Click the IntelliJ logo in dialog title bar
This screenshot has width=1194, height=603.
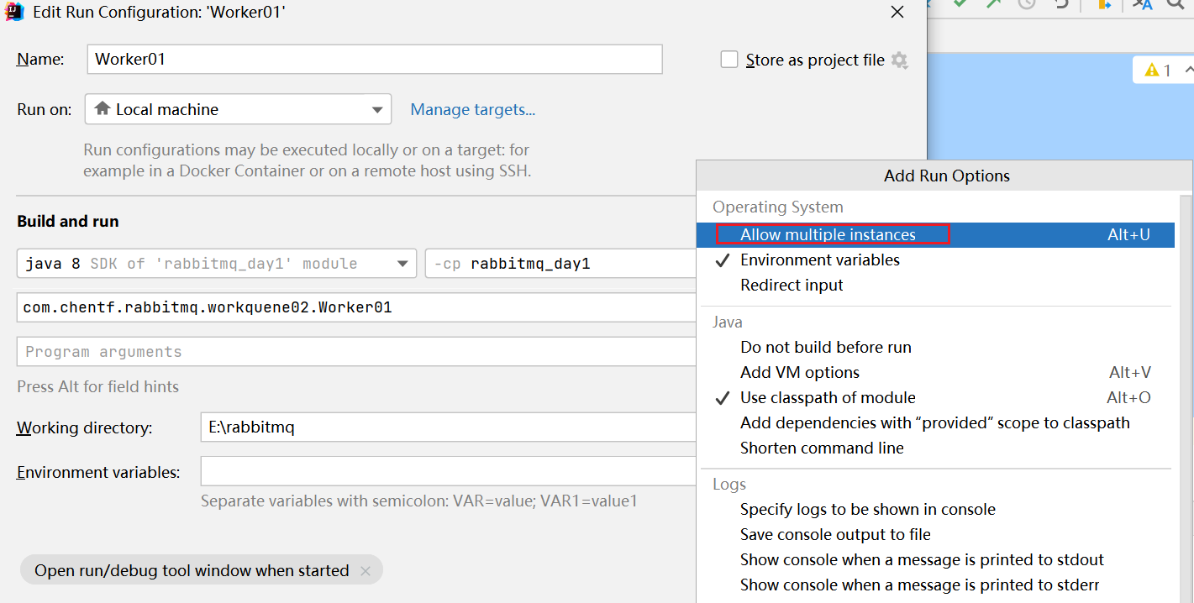[x=14, y=12]
